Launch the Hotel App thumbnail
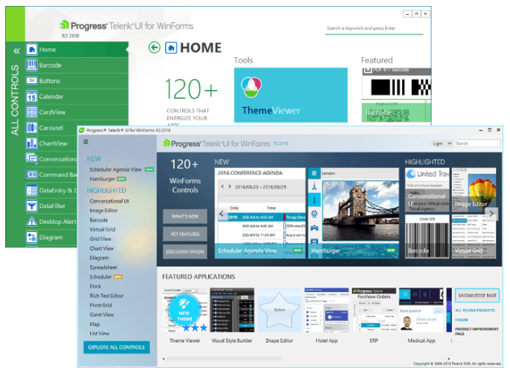510x382 pixels. point(326,310)
